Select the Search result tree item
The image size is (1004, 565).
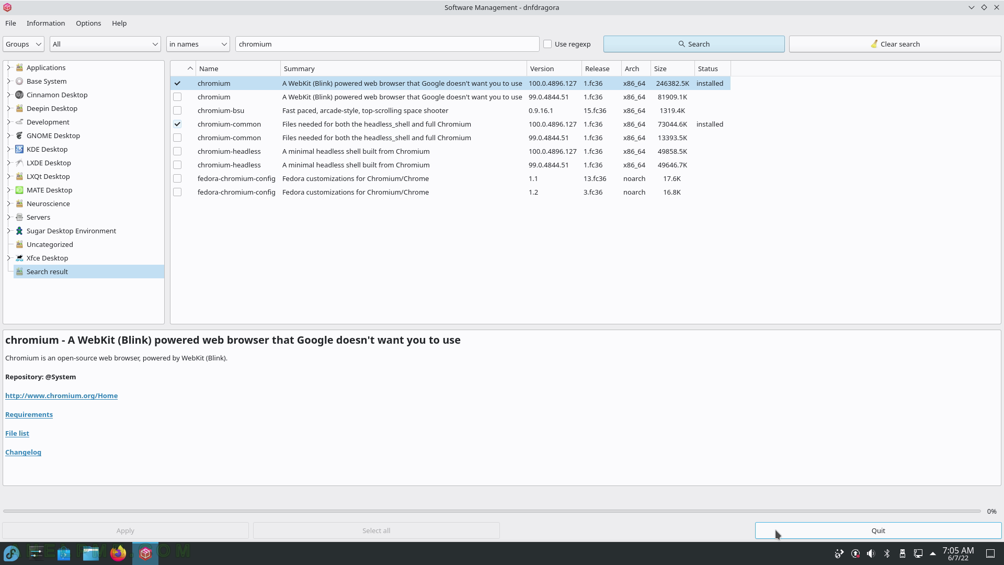click(x=89, y=272)
